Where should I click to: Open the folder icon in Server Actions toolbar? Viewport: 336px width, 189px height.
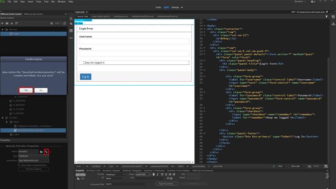[7, 23]
